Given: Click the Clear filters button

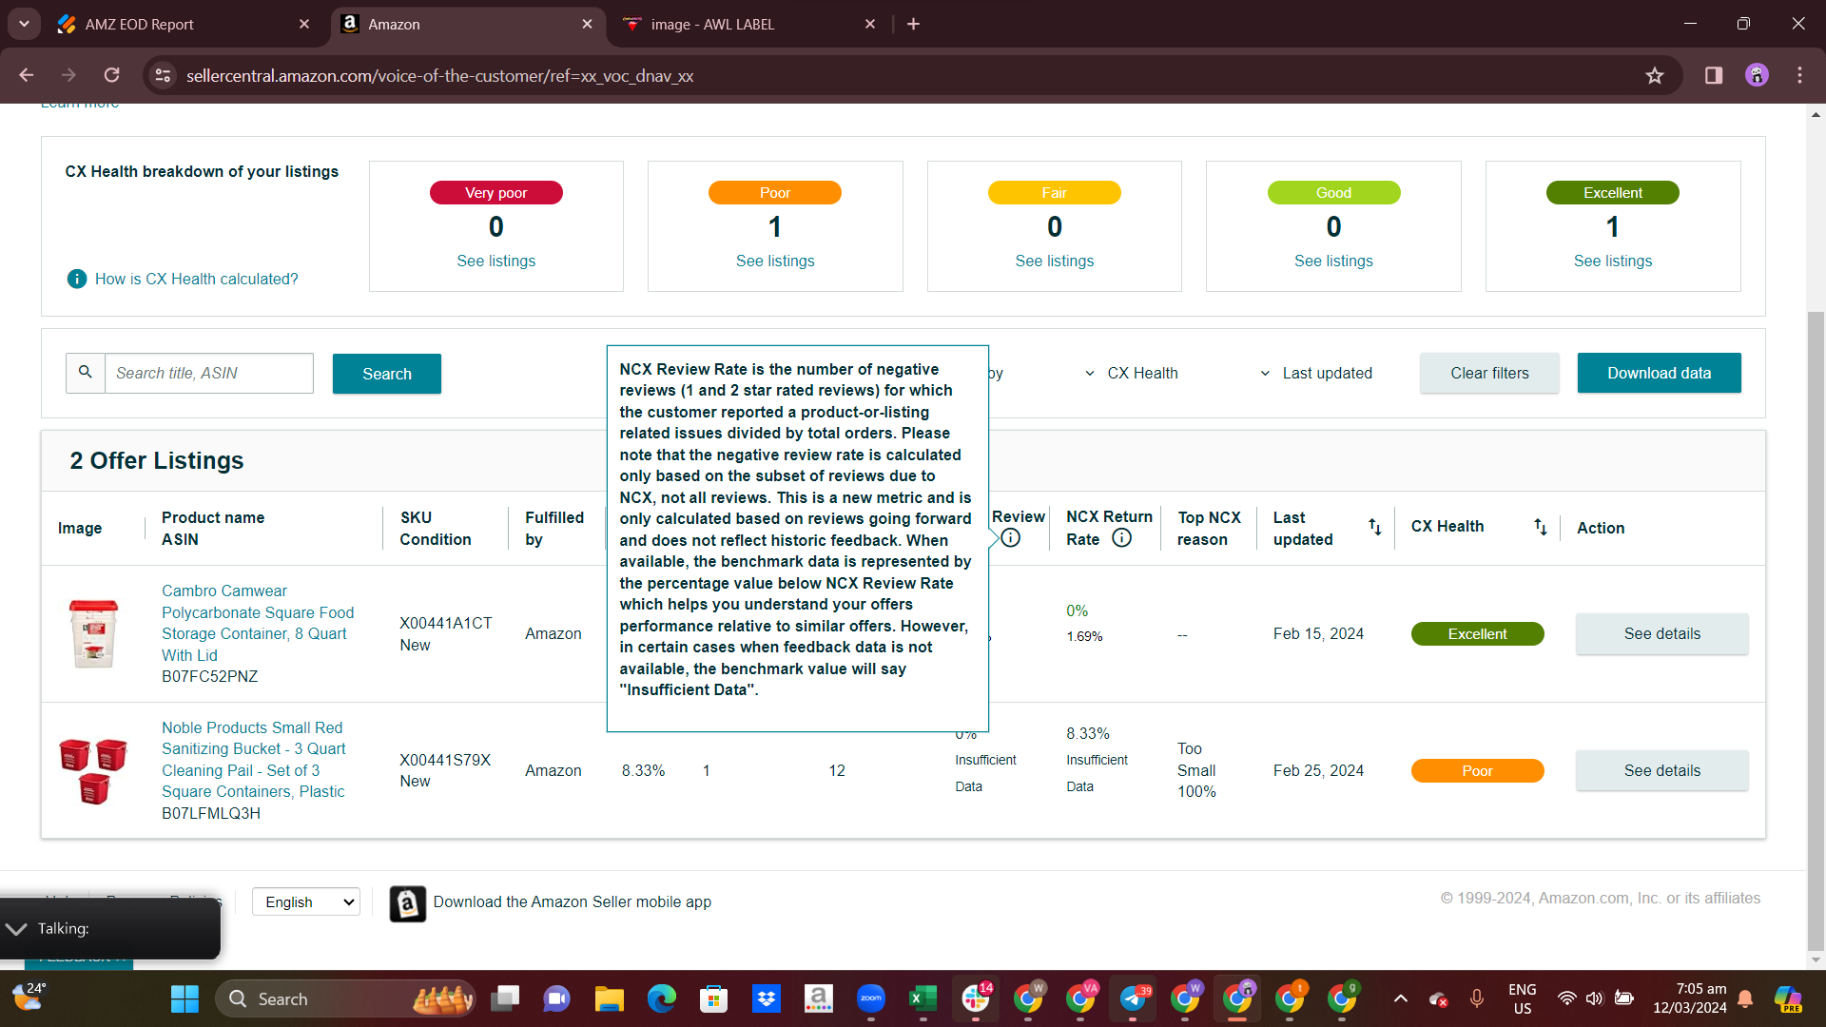Looking at the screenshot, I should [1489, 373].
